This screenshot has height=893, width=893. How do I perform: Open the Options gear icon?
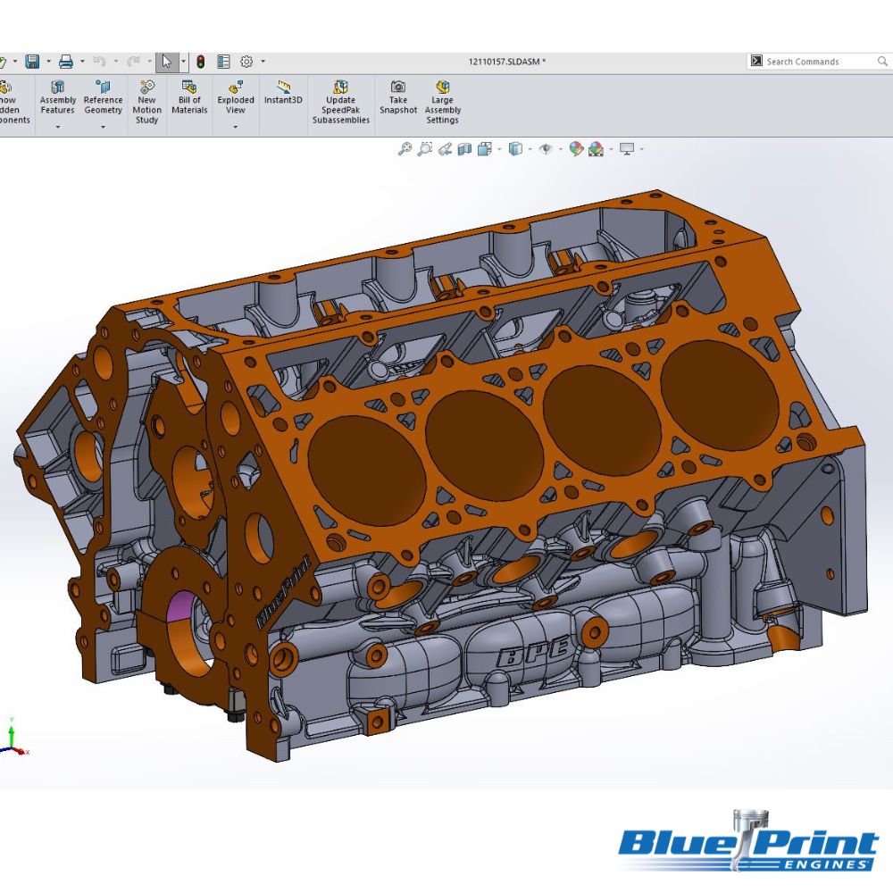click(x=246, y=62)
